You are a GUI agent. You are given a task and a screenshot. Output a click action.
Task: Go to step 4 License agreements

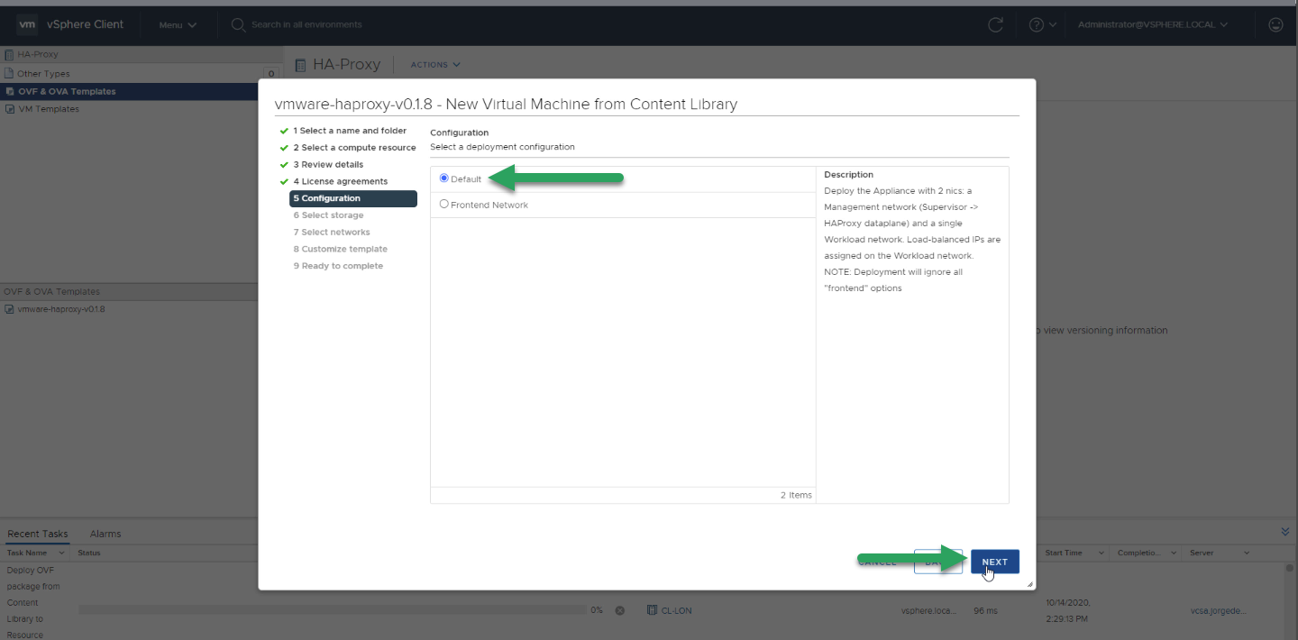pos(340,182)
